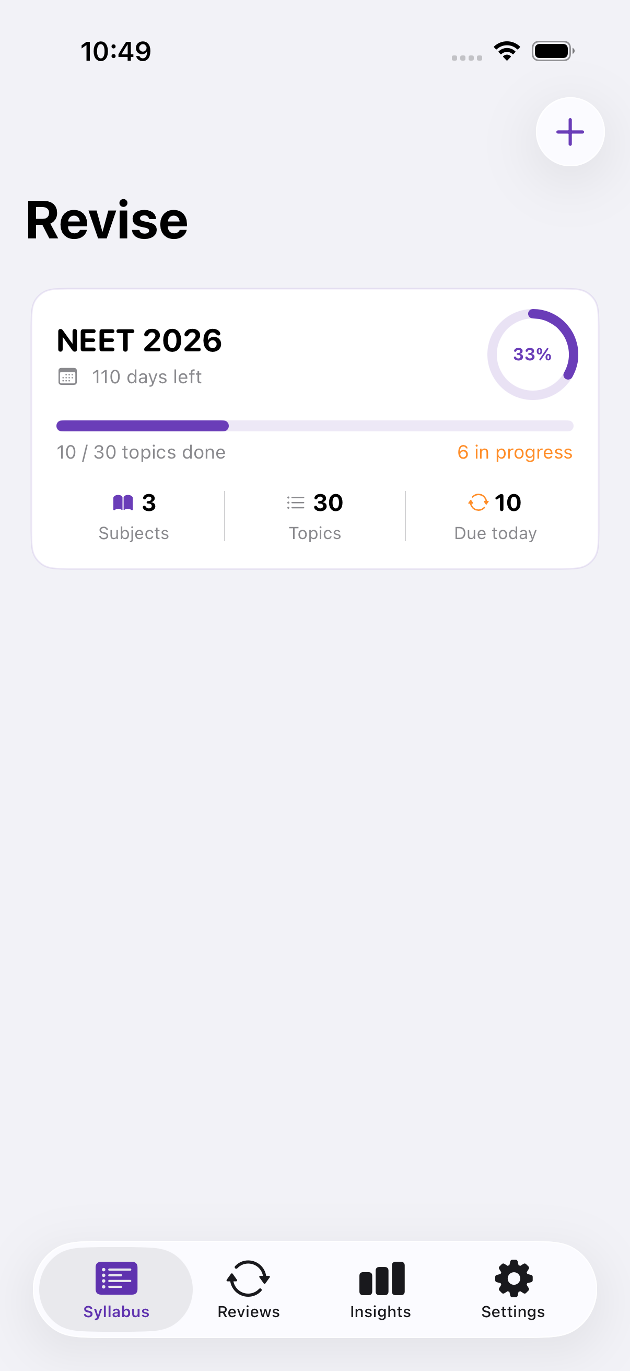Tap the Revise page heading

point(107,220)
